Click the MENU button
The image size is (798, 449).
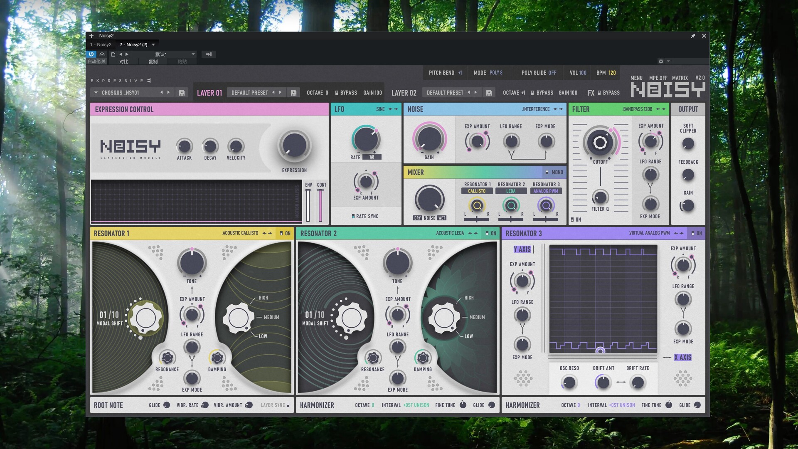(x=636, y=78)
